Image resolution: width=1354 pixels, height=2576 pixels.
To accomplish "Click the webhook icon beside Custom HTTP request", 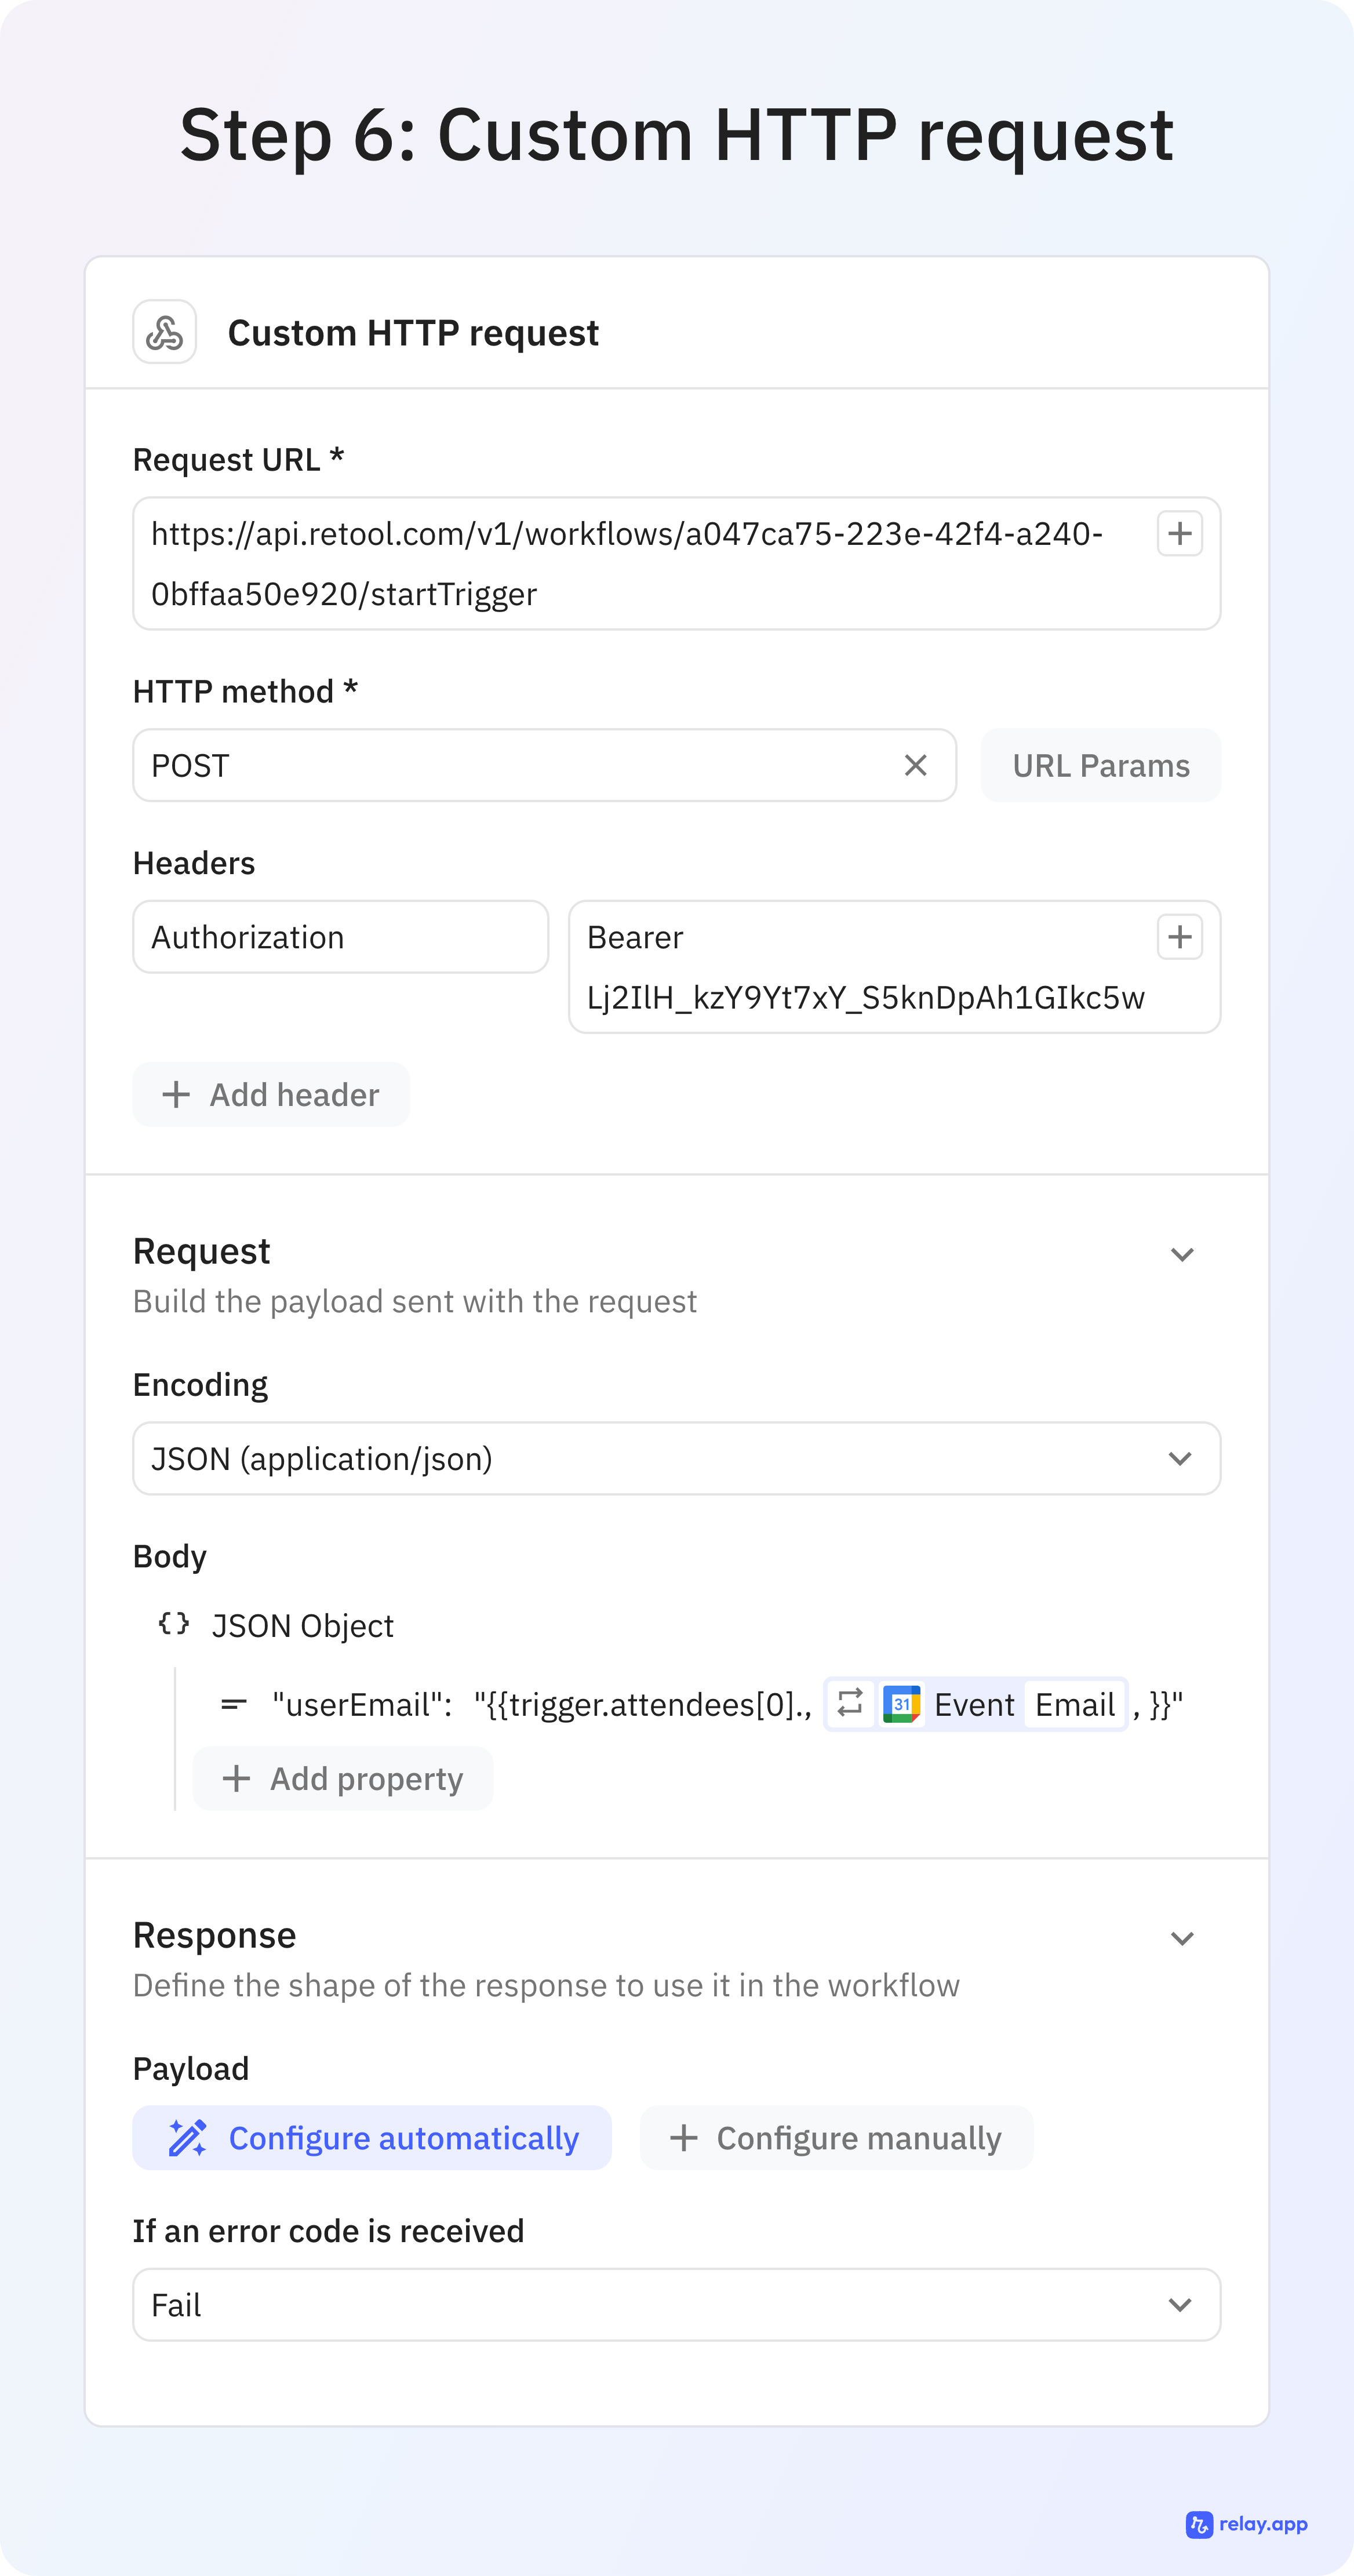I will point(165,332).
